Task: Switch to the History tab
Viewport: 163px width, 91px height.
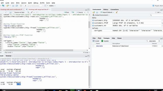Action: 106,10
